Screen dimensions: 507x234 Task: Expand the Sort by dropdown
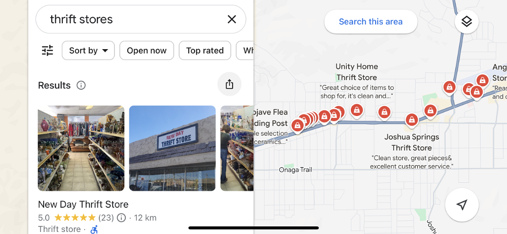(88, 51)
